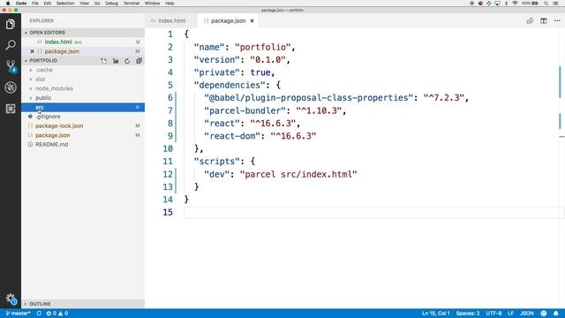
Task: Open the Debug view in activity bar
Action: [x=11, y=87]
